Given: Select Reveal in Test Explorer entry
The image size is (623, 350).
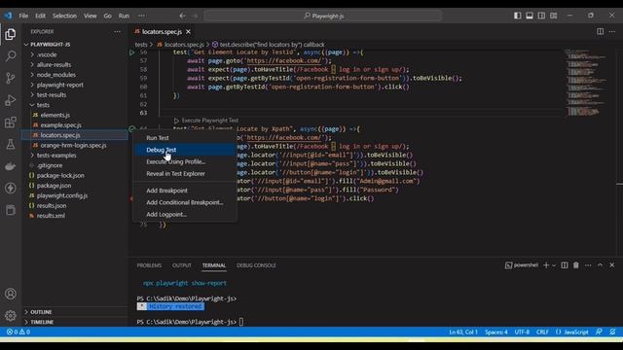Looking at the screenshot, I should pyautogui.click(x=185, y=173).
